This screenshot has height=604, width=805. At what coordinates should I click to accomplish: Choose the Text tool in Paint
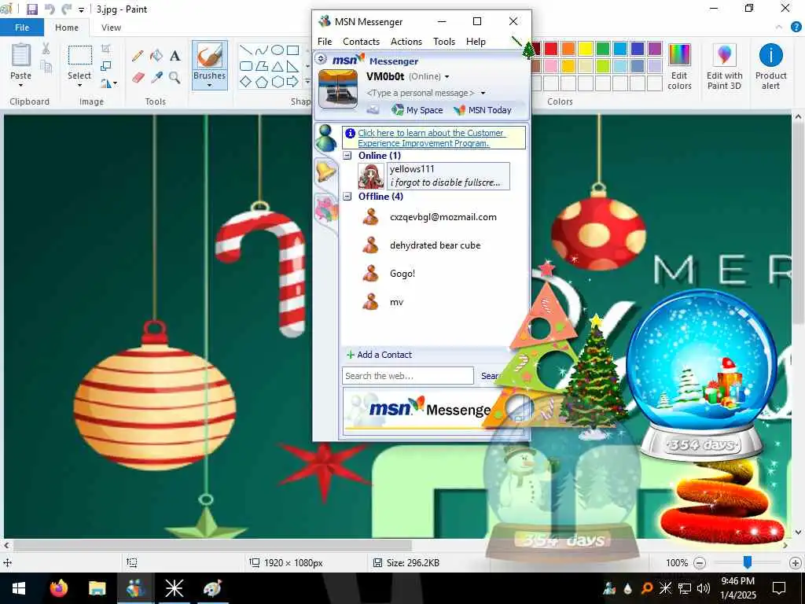coord(175,56)
